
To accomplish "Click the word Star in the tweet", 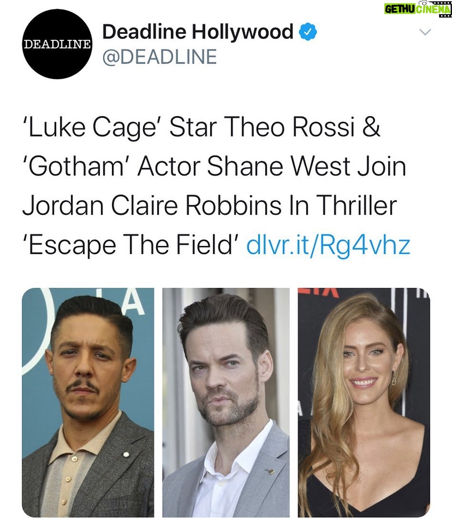I will pyautogui.click(x=193, y=127).
